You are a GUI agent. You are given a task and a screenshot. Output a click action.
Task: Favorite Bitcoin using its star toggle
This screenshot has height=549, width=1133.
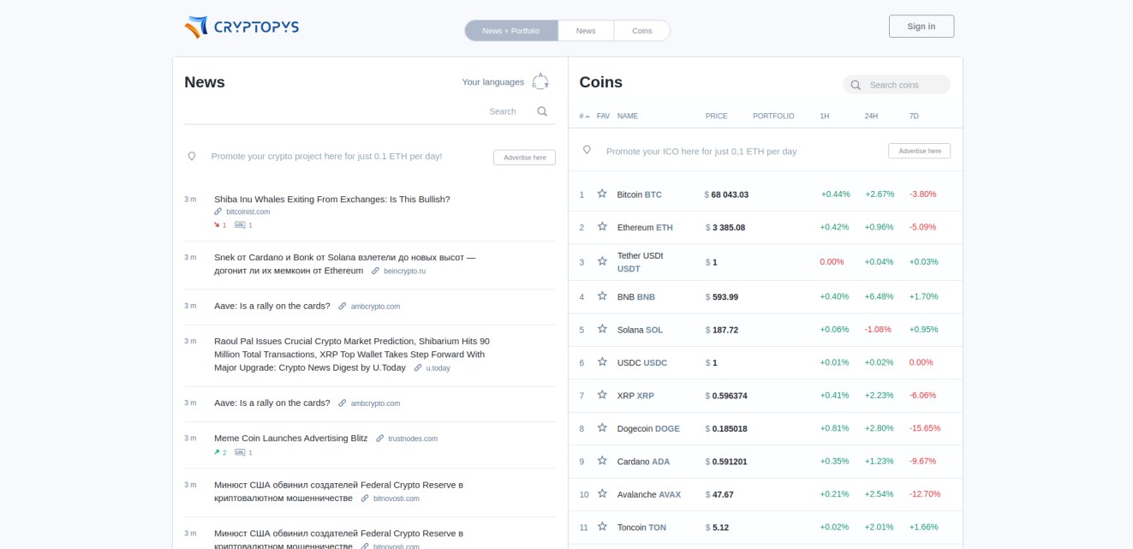[x=604, y=194]
